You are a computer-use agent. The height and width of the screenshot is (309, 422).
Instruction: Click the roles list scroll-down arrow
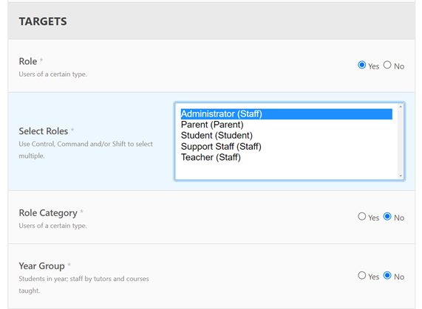(401, 176)
